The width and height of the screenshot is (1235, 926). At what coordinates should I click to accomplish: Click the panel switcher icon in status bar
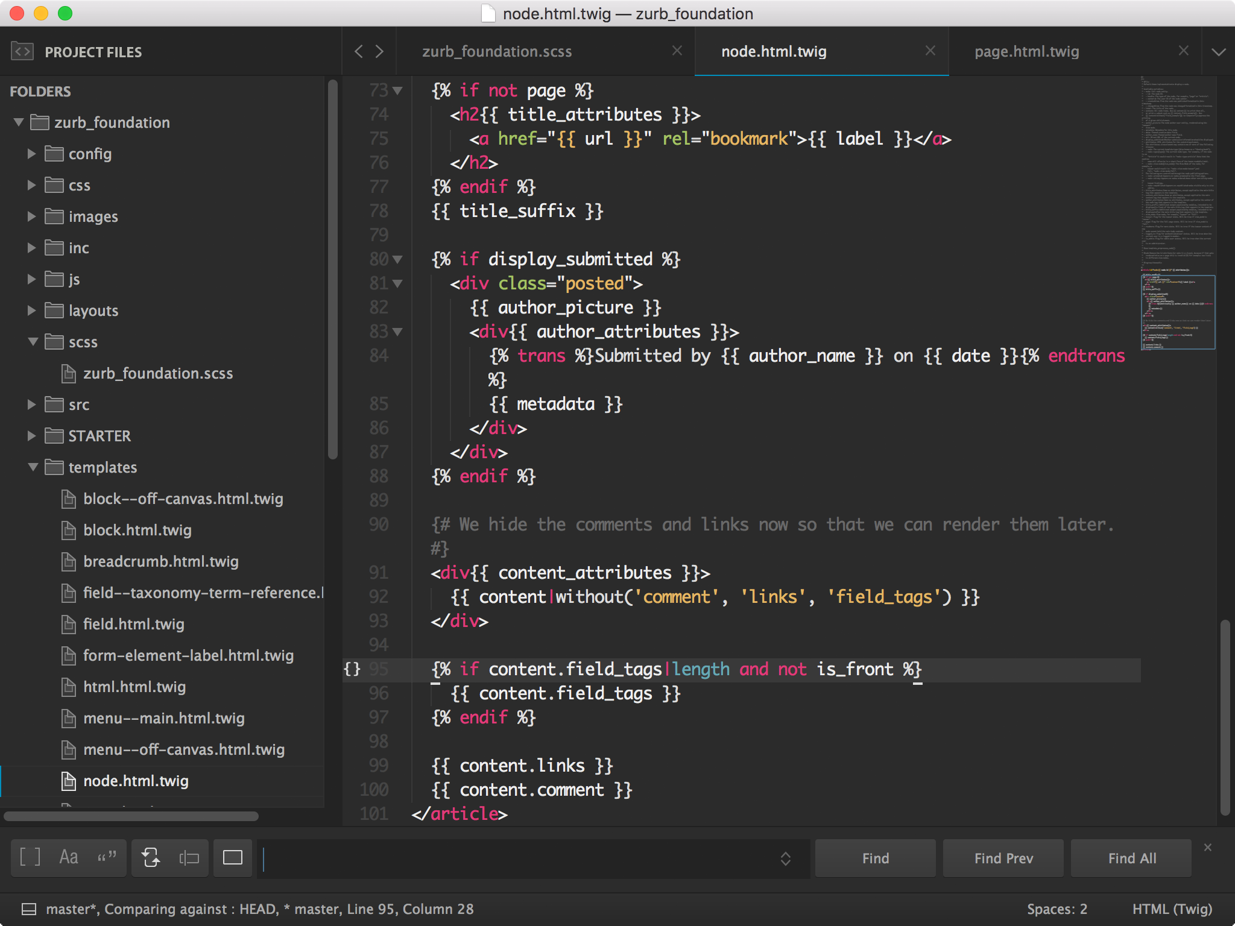[x=28, y=909]
